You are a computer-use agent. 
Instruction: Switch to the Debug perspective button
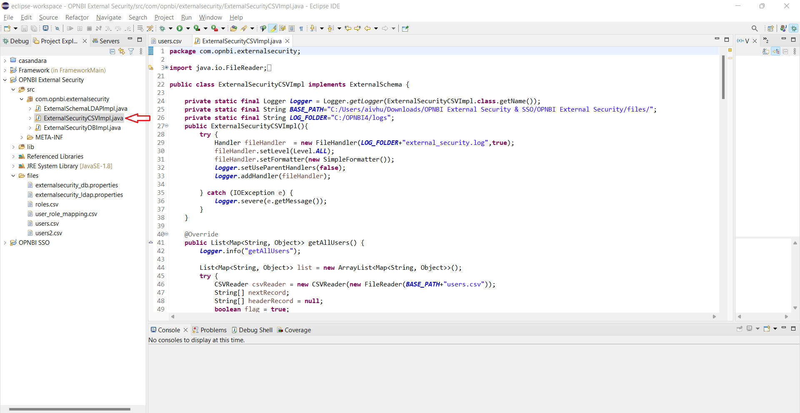click(794, 28)
